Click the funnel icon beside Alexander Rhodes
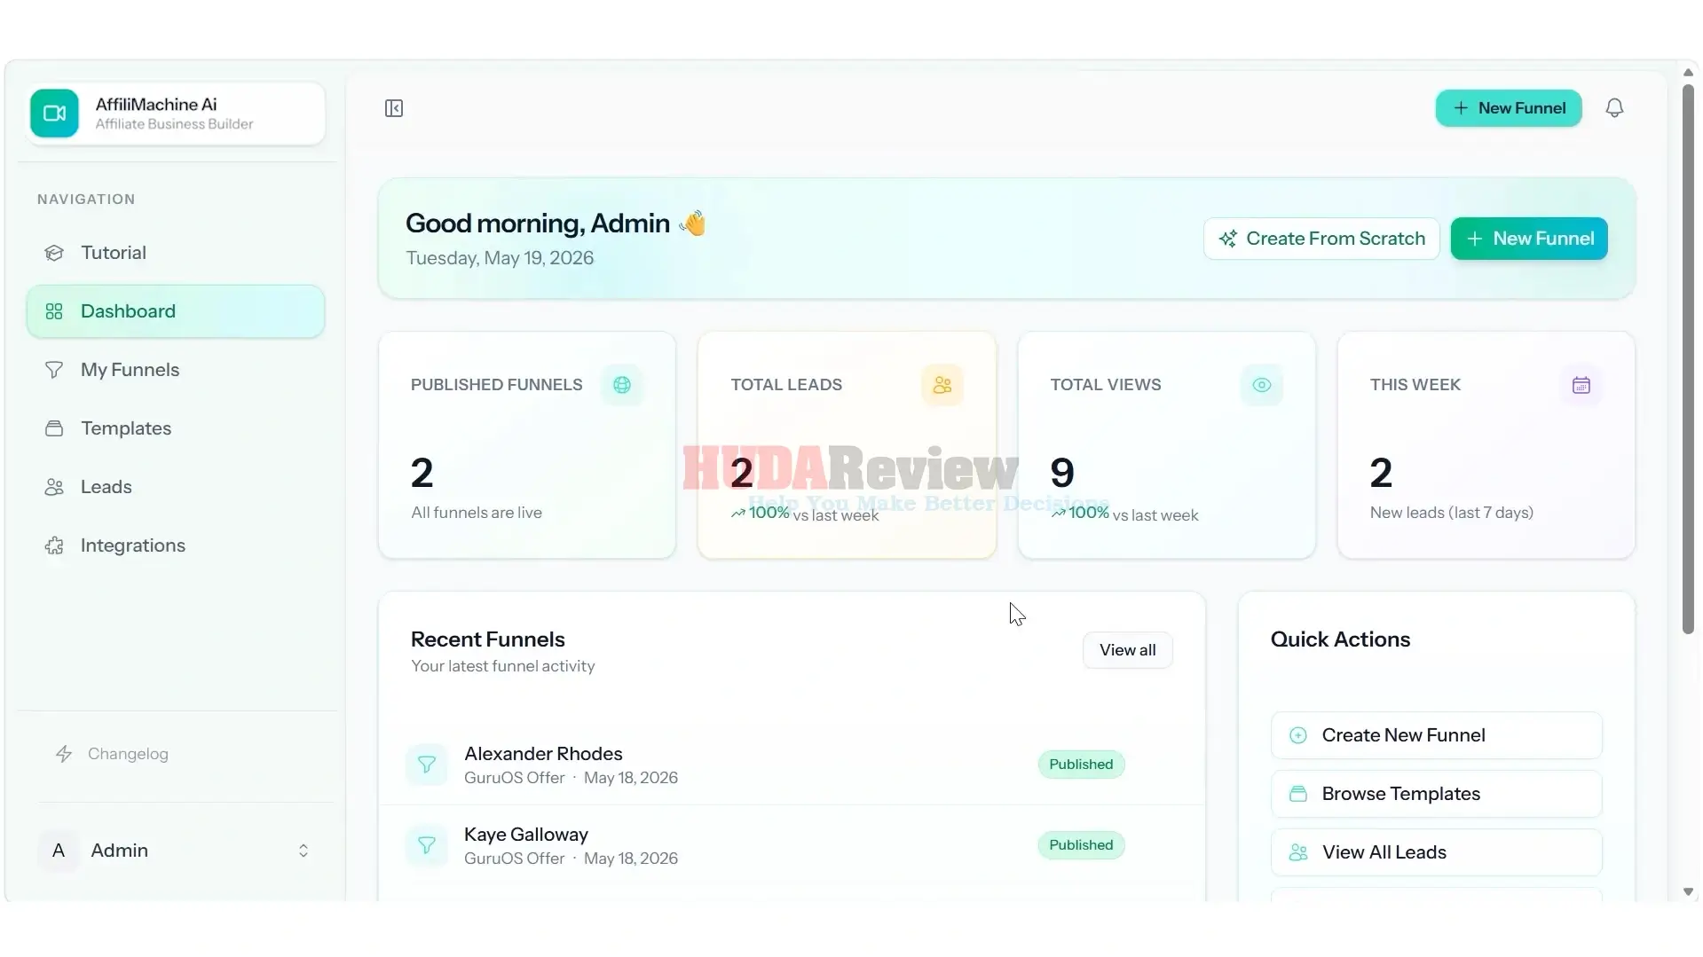The image size is (1703, 957). (x=427, y=765)
